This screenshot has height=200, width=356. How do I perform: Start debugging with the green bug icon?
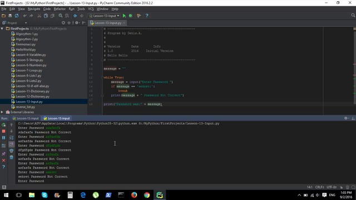tap(131, 16)
